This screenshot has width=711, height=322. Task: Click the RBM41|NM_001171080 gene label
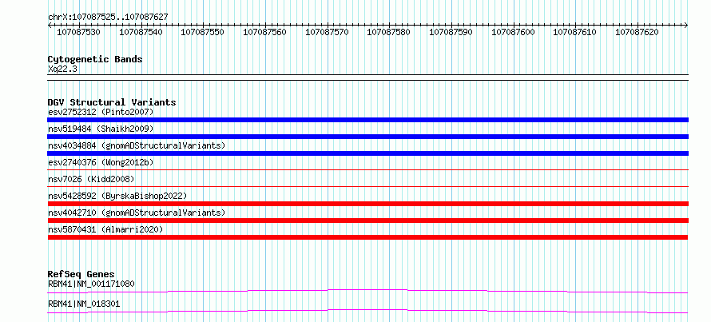[91, 284]
